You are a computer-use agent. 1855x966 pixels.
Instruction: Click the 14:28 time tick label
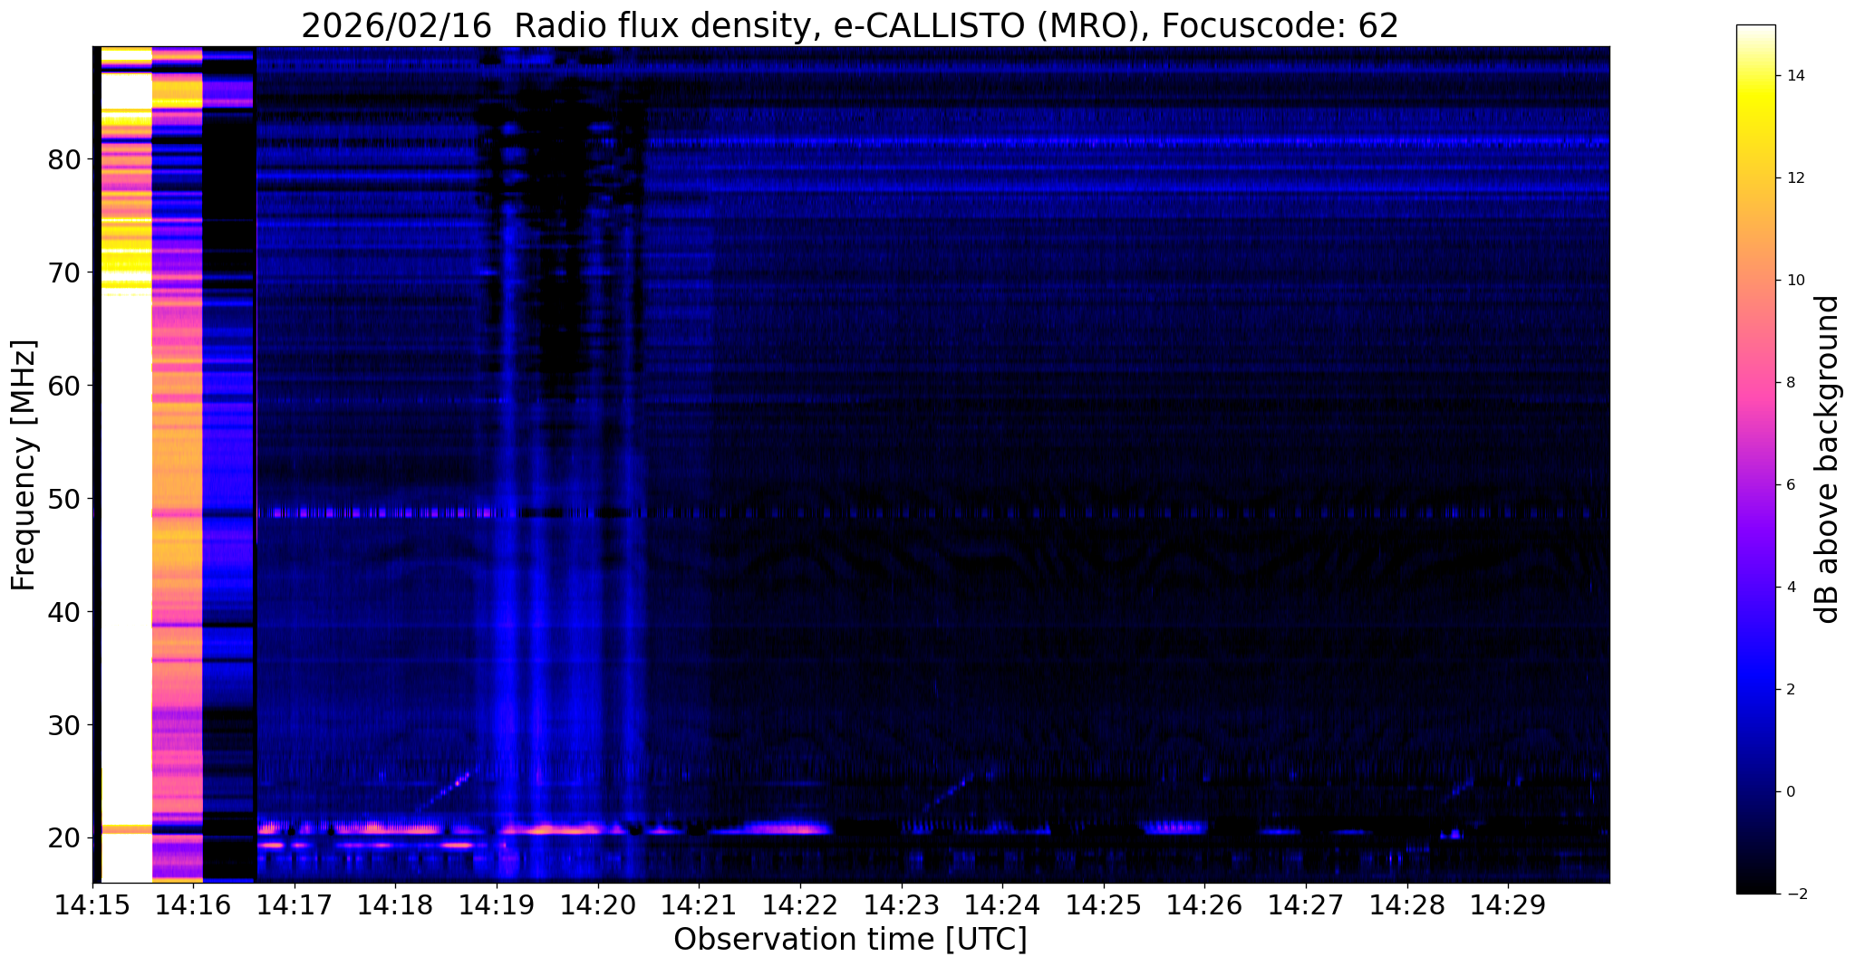1407,904
